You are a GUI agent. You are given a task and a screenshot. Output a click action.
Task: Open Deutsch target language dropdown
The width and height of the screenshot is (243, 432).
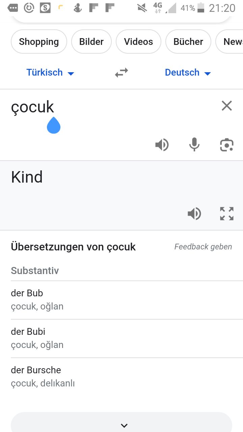[x=188, y=73]
